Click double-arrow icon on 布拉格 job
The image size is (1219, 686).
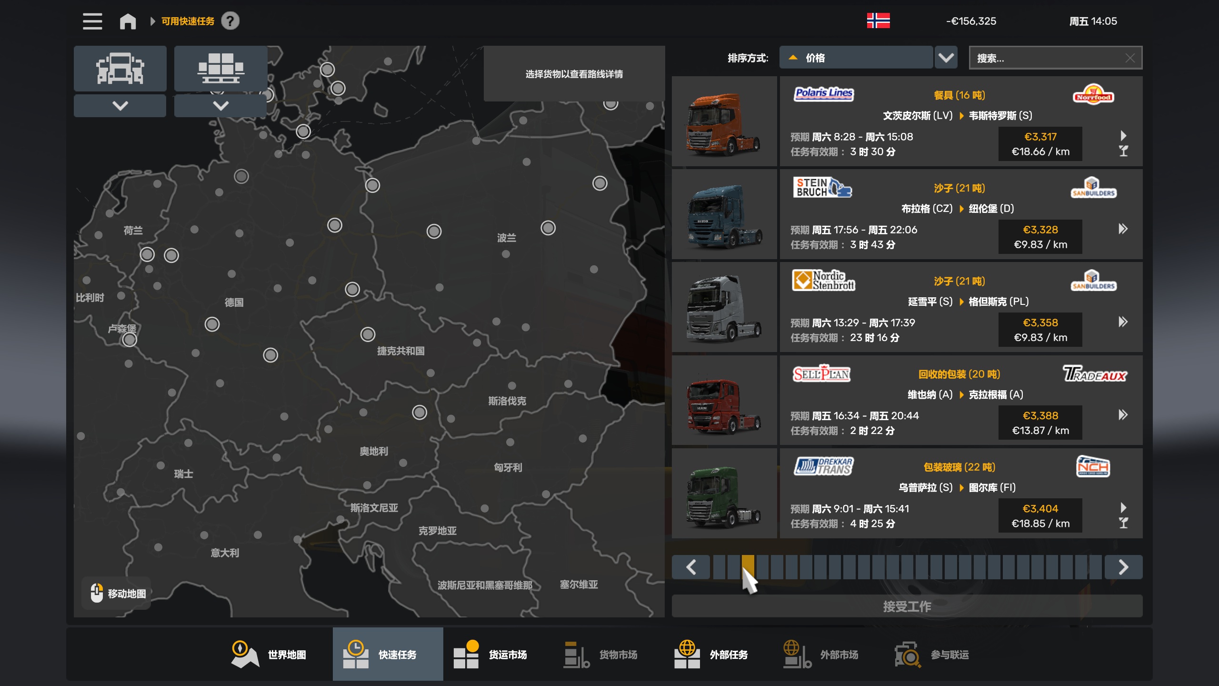(x=1123, y=229)
